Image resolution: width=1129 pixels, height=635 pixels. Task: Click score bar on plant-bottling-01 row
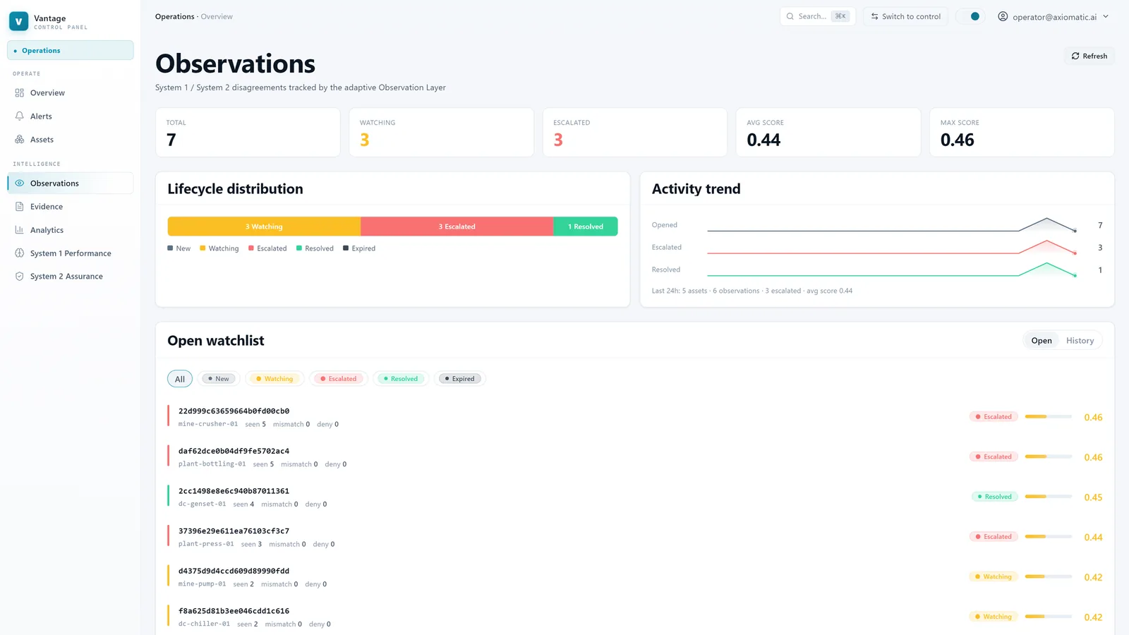1049,457
